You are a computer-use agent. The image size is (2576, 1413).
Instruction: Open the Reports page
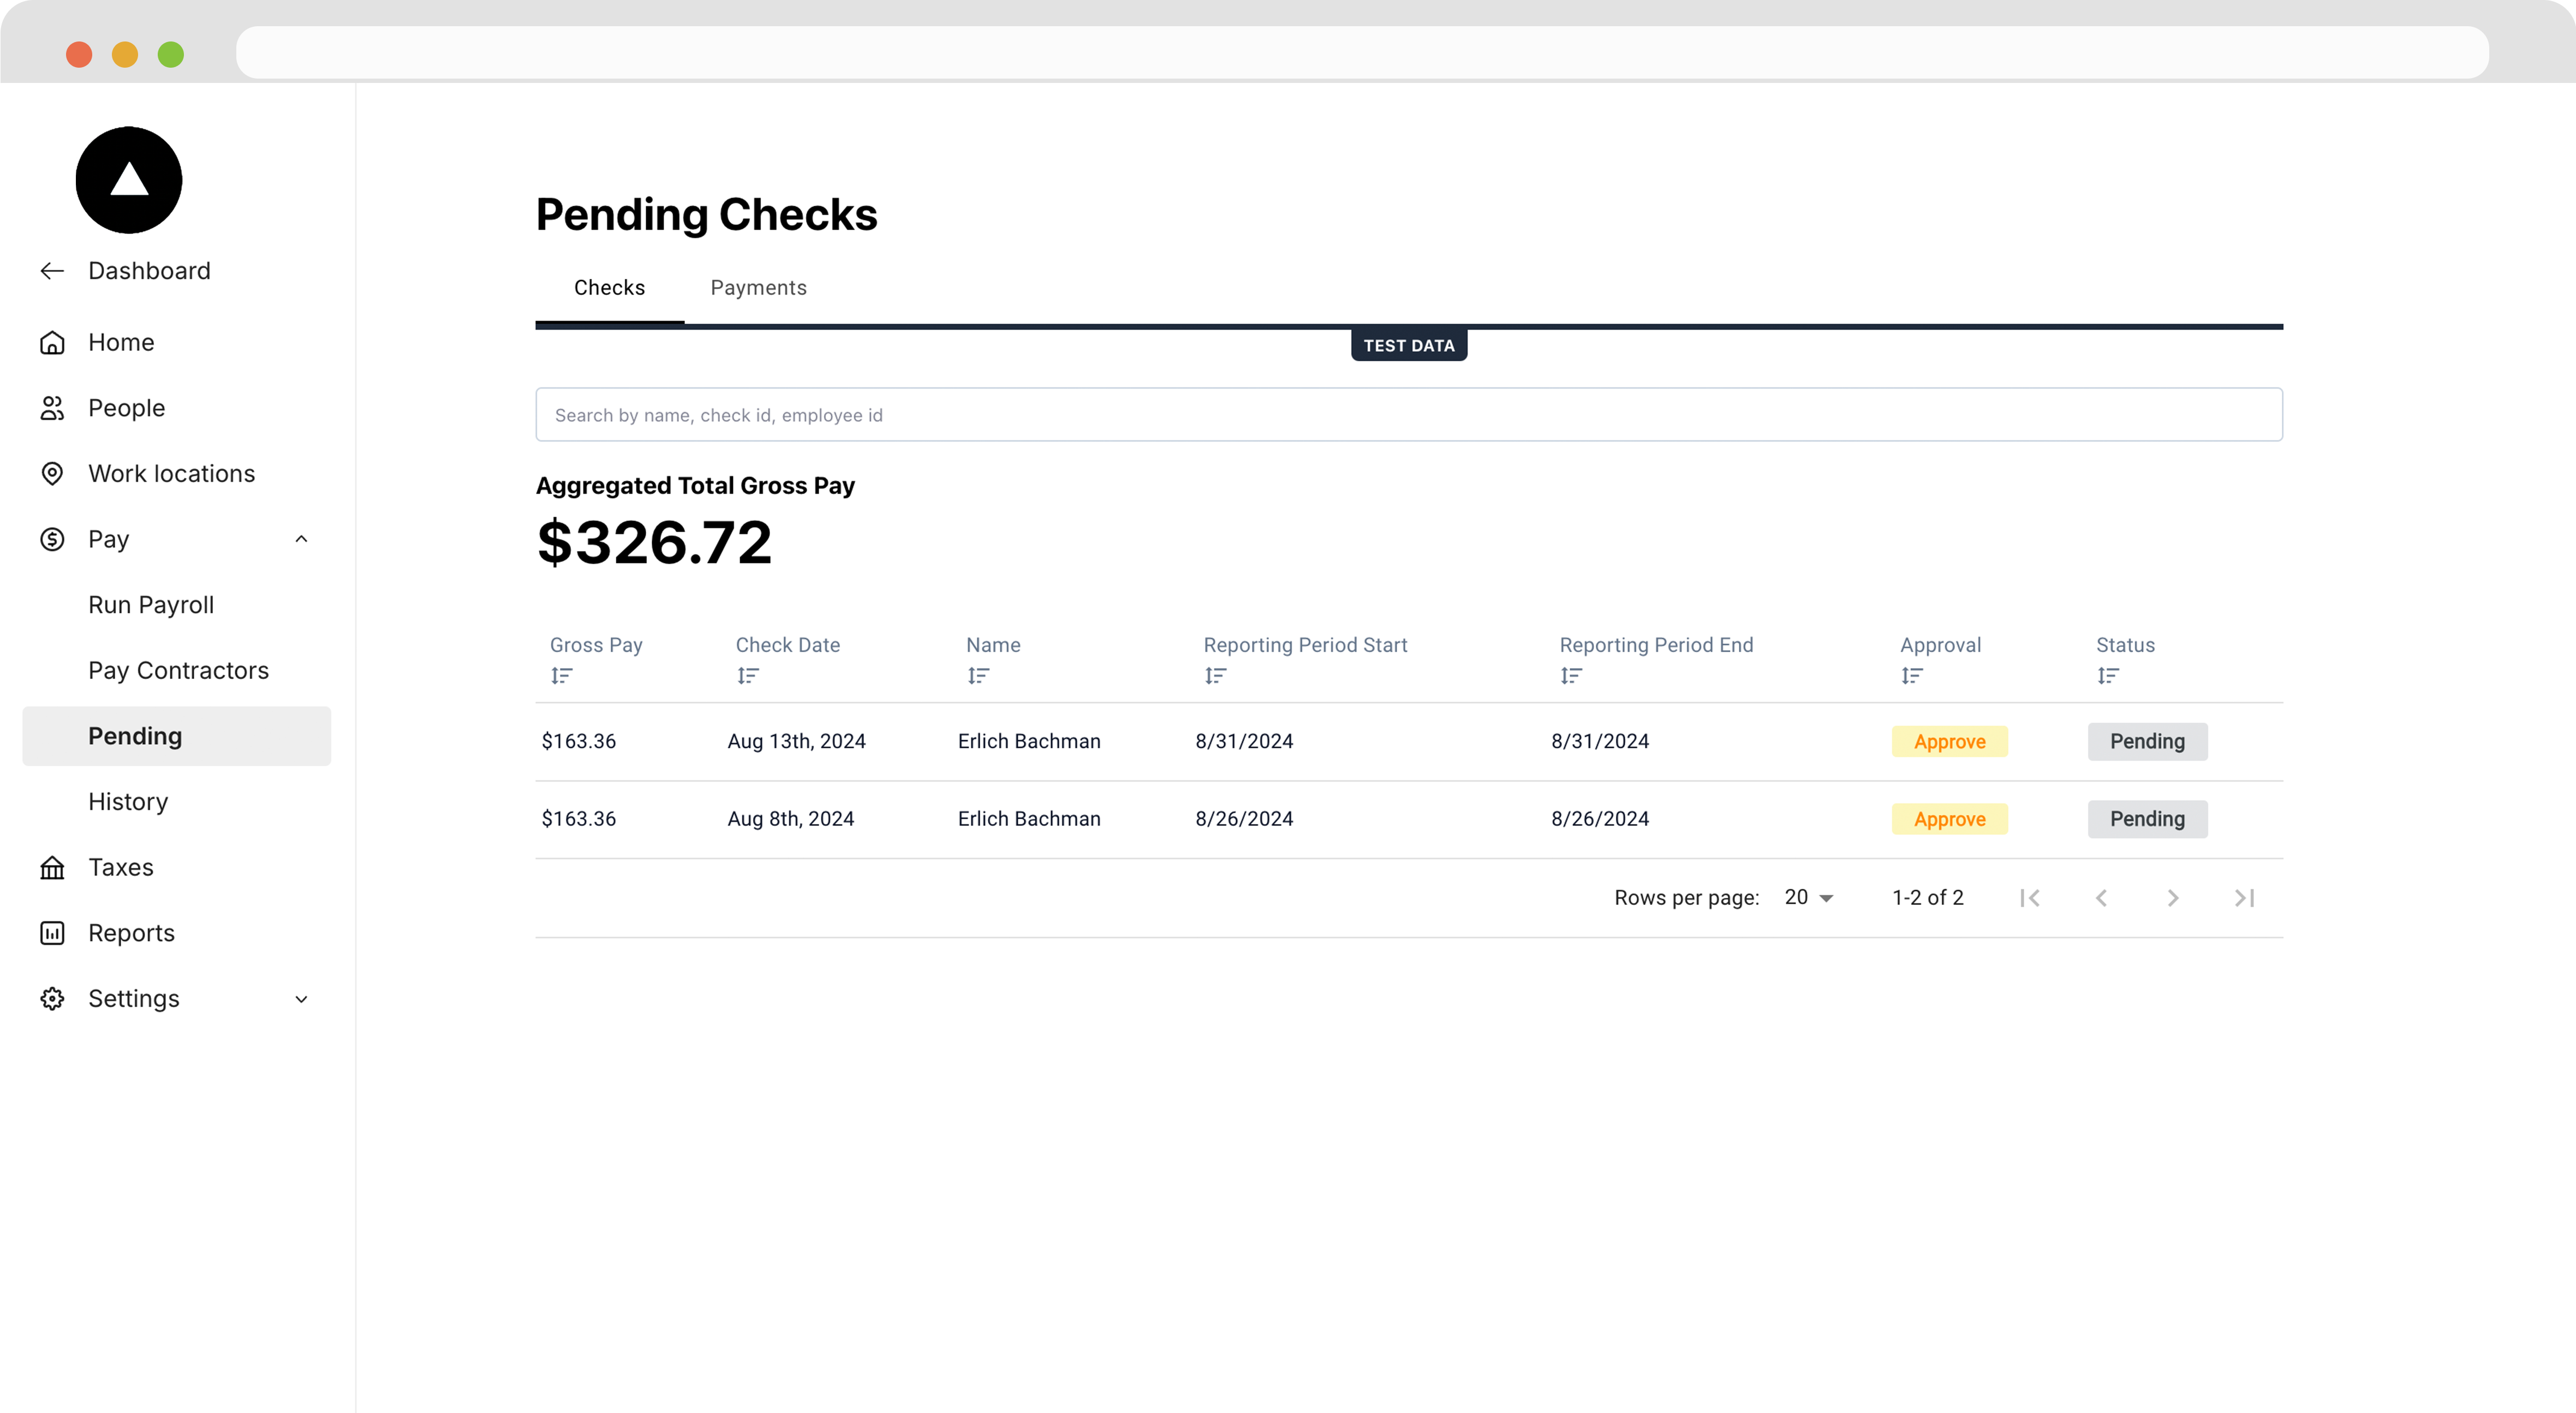pos(131,933)
